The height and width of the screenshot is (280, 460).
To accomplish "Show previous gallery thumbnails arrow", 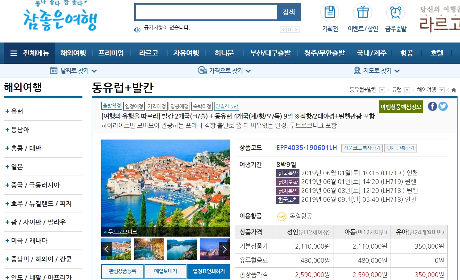I will tap(107, 249).
